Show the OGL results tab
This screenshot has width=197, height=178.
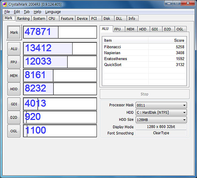pos(180,29)
